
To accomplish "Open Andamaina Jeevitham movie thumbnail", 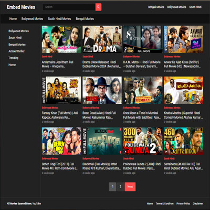I will pyautogui.click(x=61, y=39).
